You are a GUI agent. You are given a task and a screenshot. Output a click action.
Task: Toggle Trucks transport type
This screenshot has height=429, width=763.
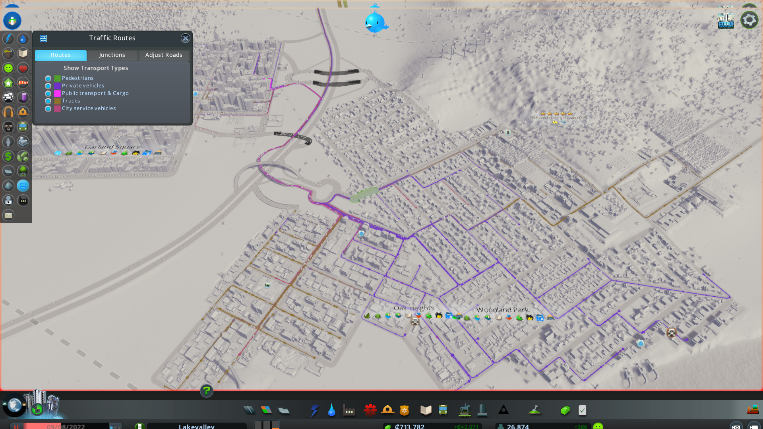(48, 101)
